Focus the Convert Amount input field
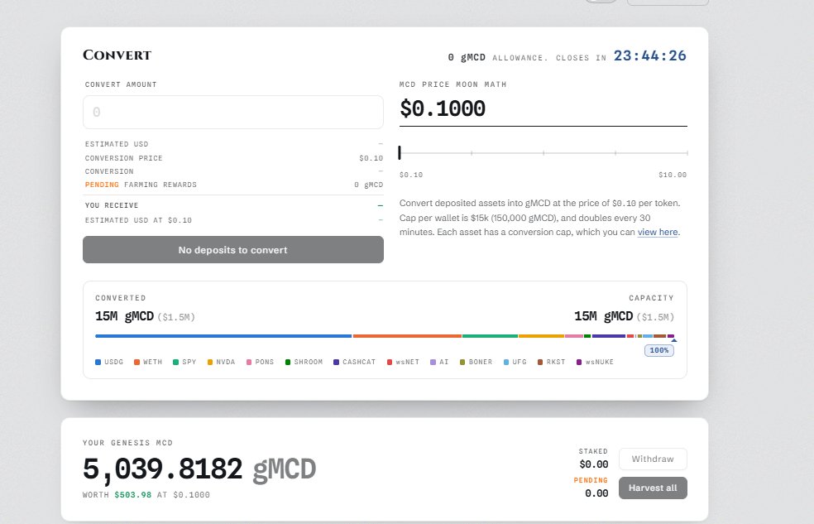Image resolution: width=814 pixels, height=524 pixels. point(233,113)
